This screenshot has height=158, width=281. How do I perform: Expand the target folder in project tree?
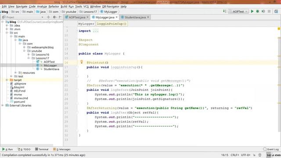(7, 80)
